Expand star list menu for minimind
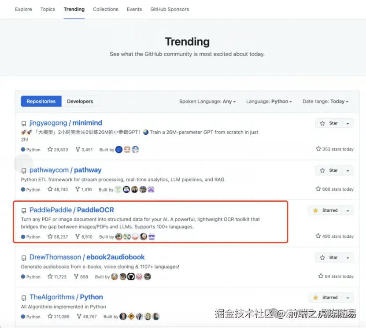This screenshot has height=328, width=366. click(x=348, y=123)
